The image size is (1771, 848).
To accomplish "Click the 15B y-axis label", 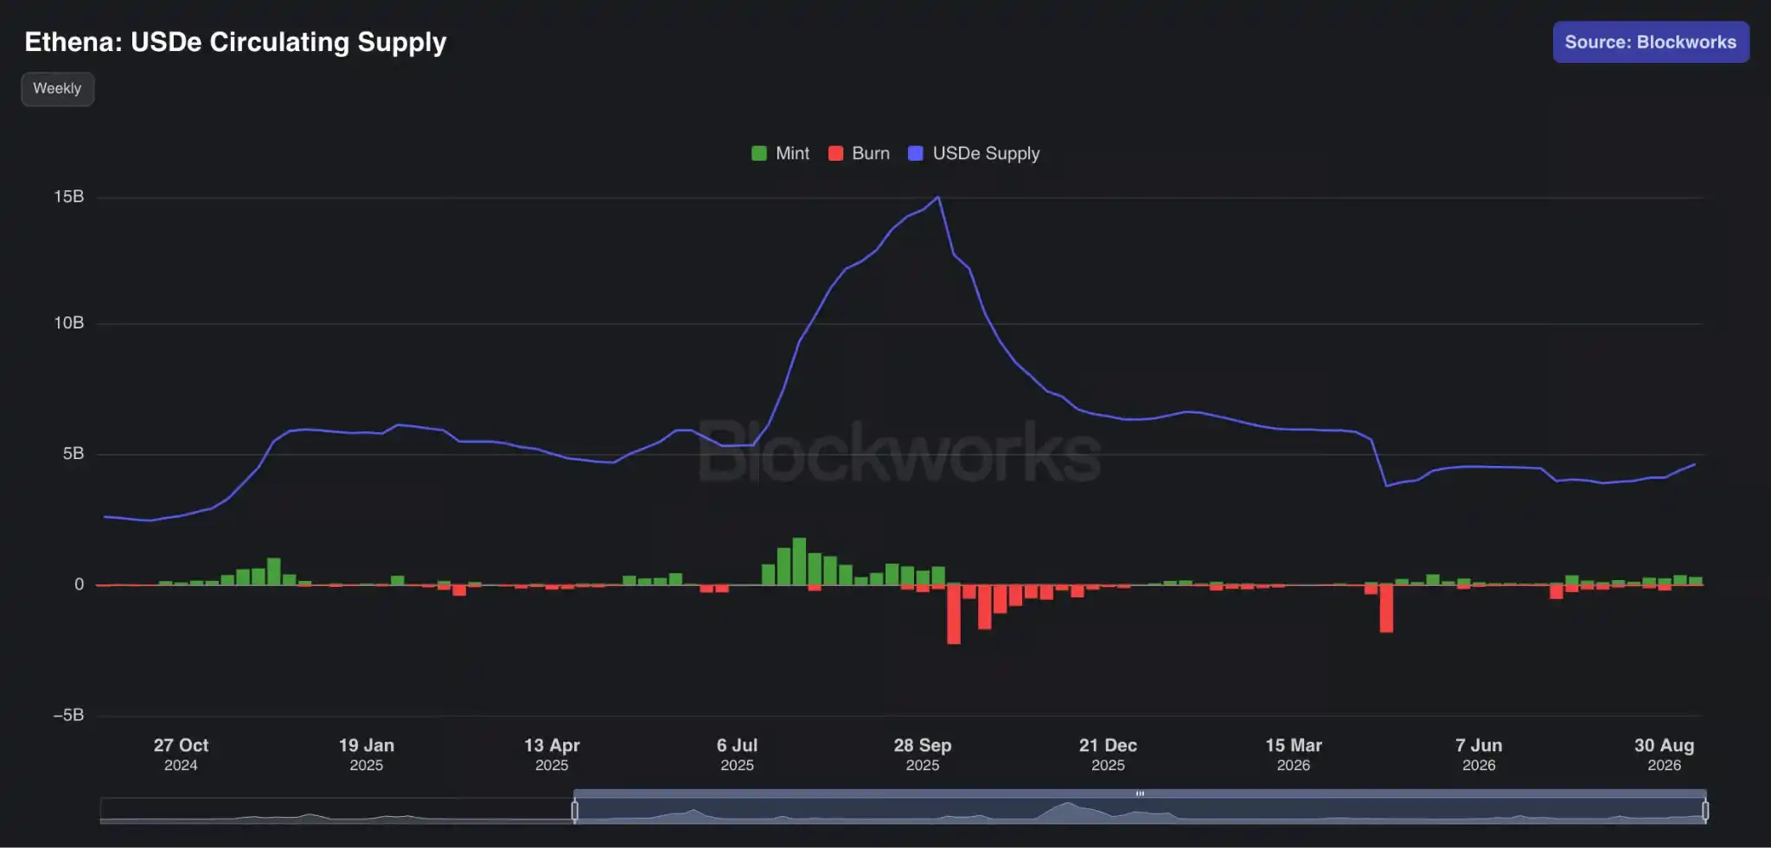I will click(69, 197).
